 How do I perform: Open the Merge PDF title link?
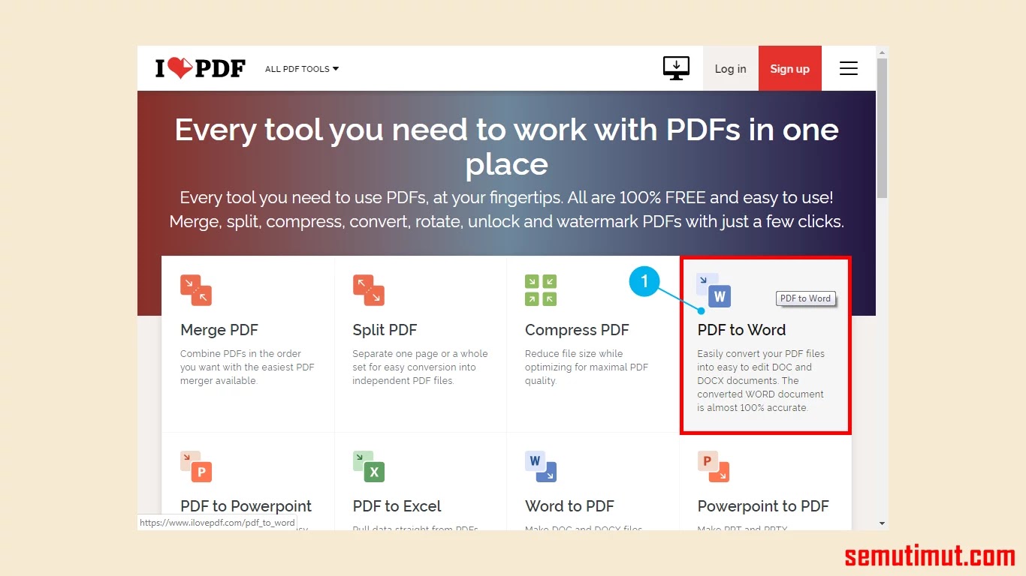coord(219,330)
